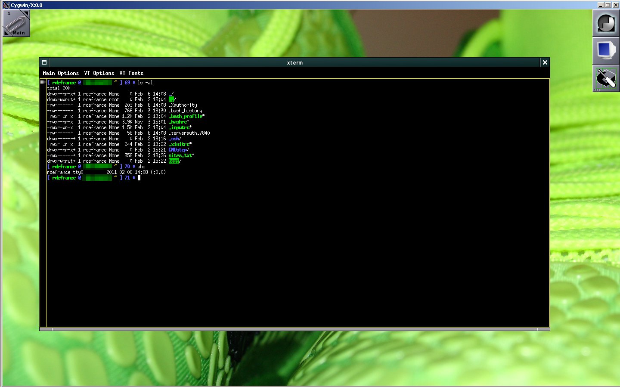This screenshot has width=620, height=387.
Task: Click the 'root' group entry in listing
Action: (114, 99)
